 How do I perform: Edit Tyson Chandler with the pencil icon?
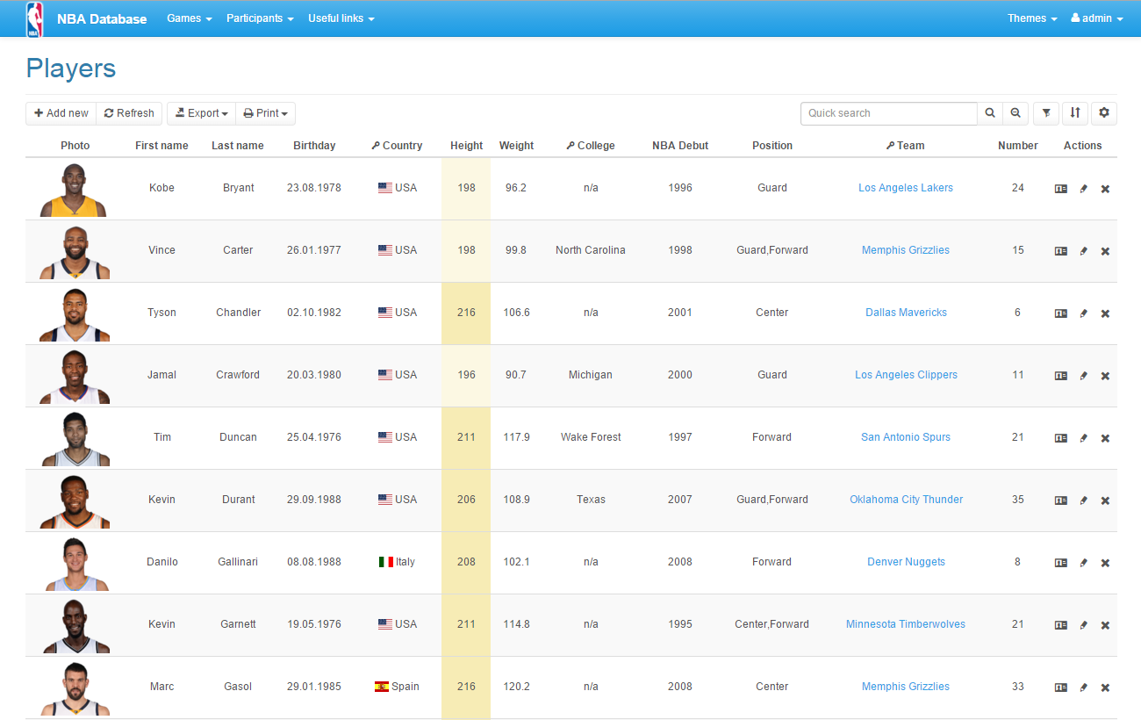click(x=1084, y=313)
